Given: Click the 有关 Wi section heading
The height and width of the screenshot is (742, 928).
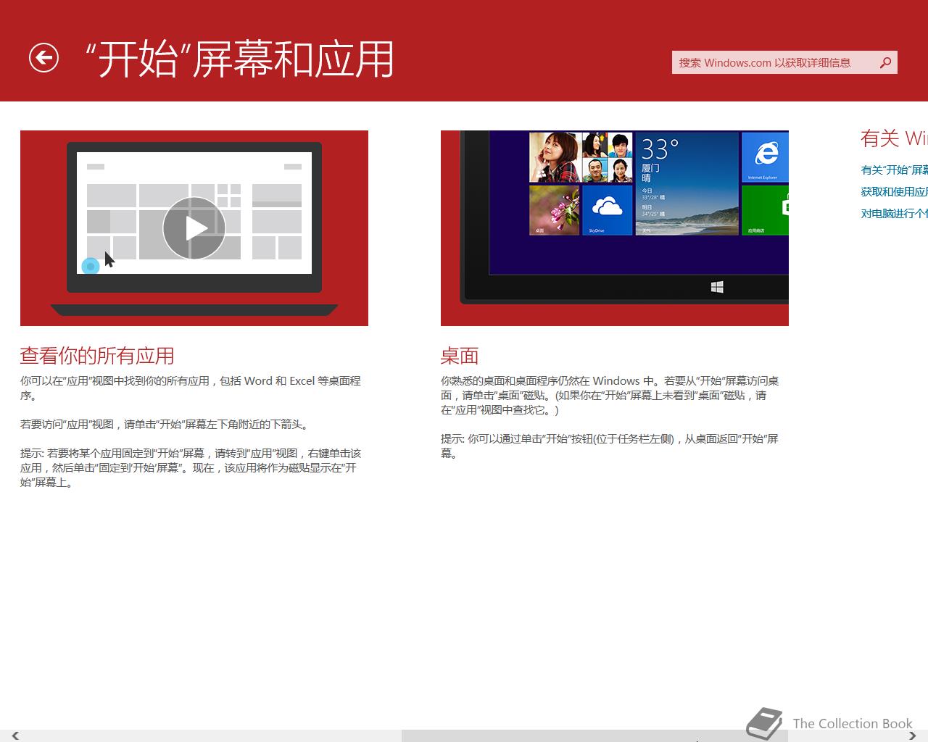Looking at the screenshot, I should (894, 138).
